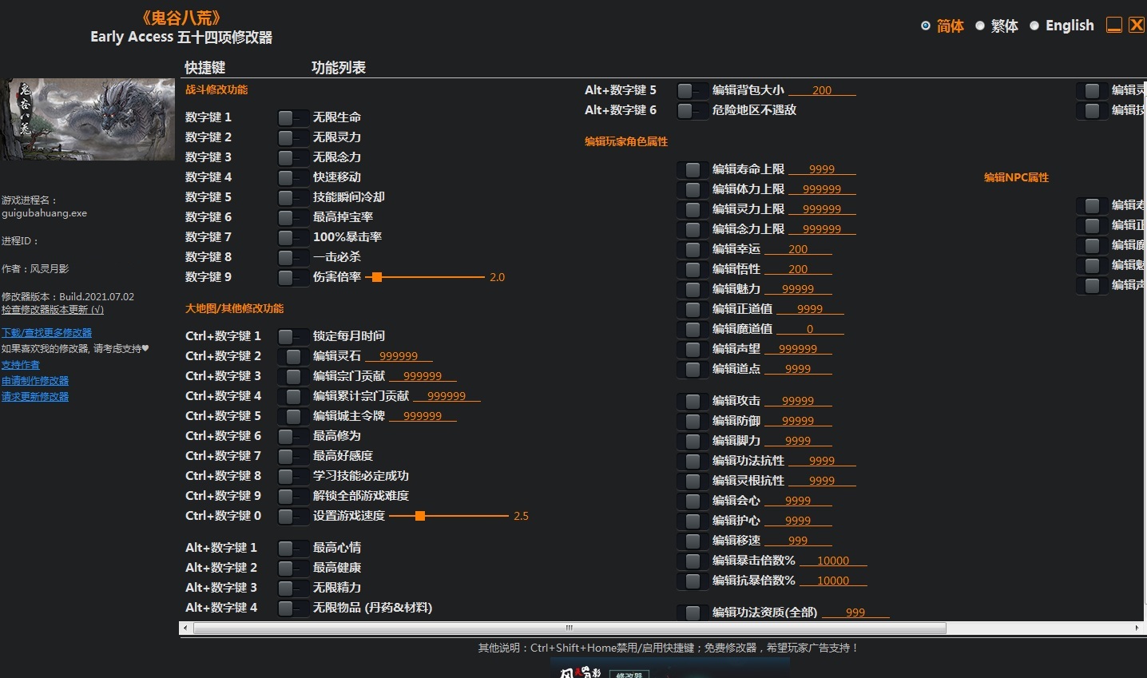1147x678 pixels.
Task: Toggle 锁定每月时间 switch
Action: [x=292, y=336]
